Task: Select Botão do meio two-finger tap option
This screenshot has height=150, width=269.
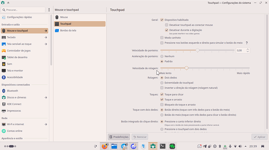Action: 162,115
